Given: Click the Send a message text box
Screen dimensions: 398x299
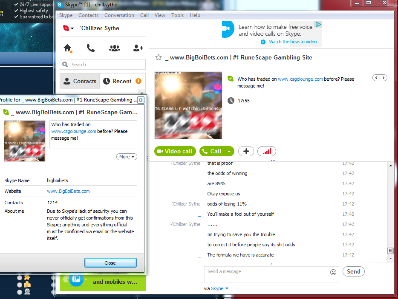Looking at the screenshot, I should point(271,274).
